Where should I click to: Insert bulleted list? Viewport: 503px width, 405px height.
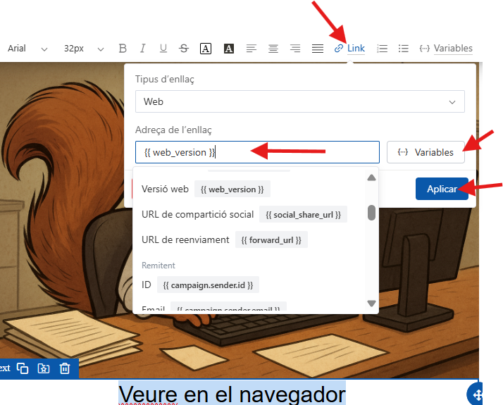pyautogui.click(x=403, y=49)
